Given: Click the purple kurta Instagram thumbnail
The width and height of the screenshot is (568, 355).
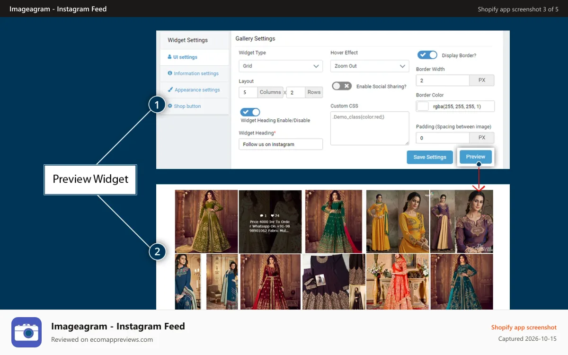Looking at the screenshot, I should (x=461, y=222).
